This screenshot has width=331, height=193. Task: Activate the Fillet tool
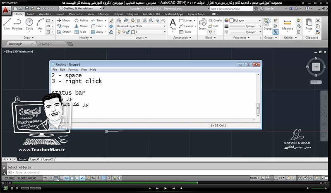click(97, 26)
